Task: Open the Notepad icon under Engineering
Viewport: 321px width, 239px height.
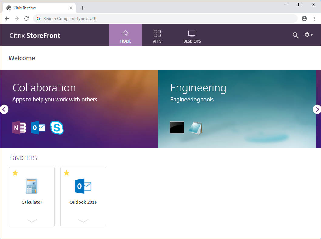Action: click(195, 128)
